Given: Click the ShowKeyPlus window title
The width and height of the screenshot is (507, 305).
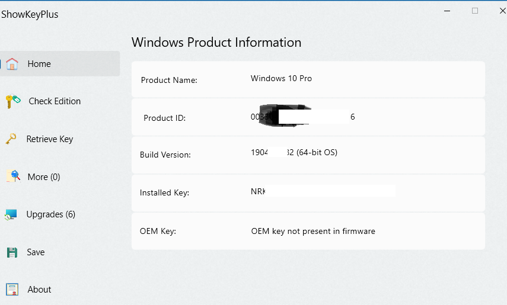Looking at the screenshot, I should point(30,14).
